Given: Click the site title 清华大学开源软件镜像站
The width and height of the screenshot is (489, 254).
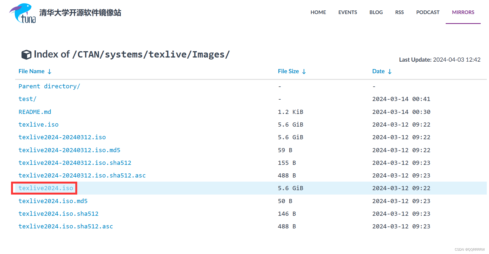Looking at the screenshot, I should pyautogui.click(x=80, y=13).
